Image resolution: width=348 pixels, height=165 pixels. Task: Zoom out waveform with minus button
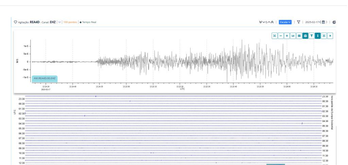tap(281, 36)
